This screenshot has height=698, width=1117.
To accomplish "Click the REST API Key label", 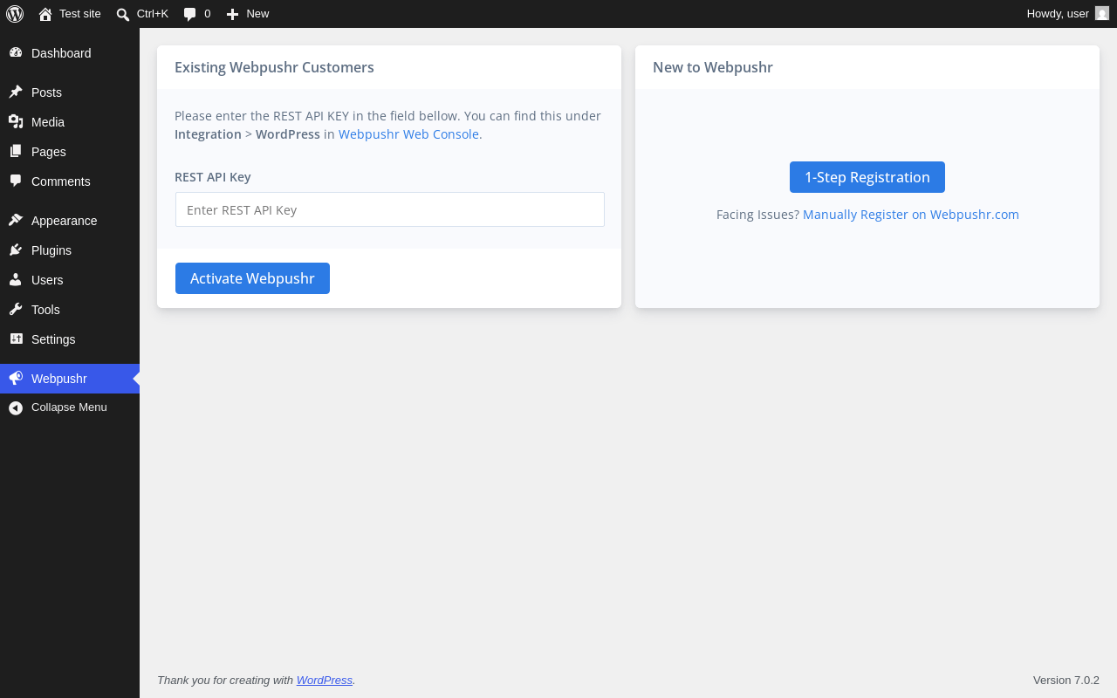I will pos(213,177).
